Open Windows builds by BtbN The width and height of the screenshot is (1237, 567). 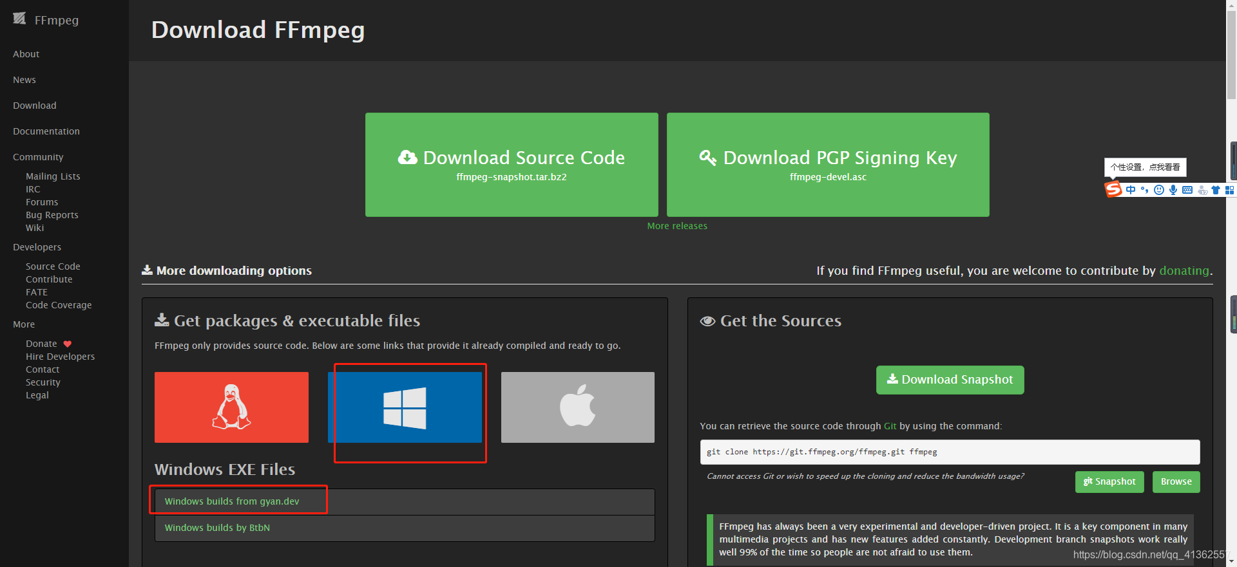217,528
